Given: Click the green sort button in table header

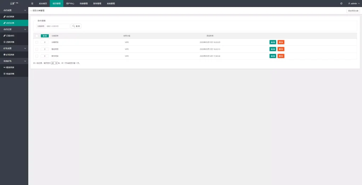Looking at the screenshot, I should (x=45, y=36).
